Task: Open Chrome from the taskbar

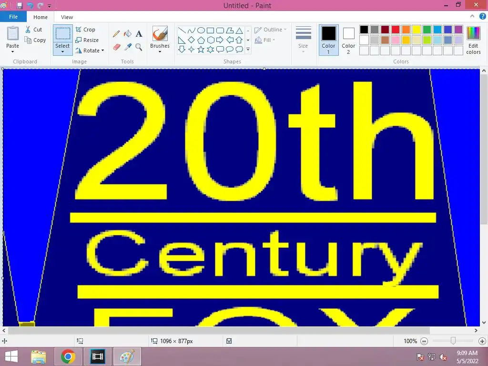Action: [x=68, y=356]
